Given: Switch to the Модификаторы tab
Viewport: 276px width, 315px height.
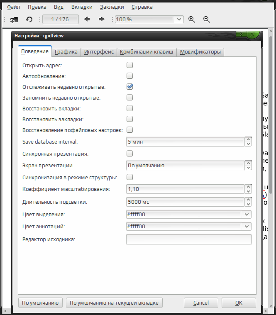Looking at the screenshot, I should click(x=200, y=52).
